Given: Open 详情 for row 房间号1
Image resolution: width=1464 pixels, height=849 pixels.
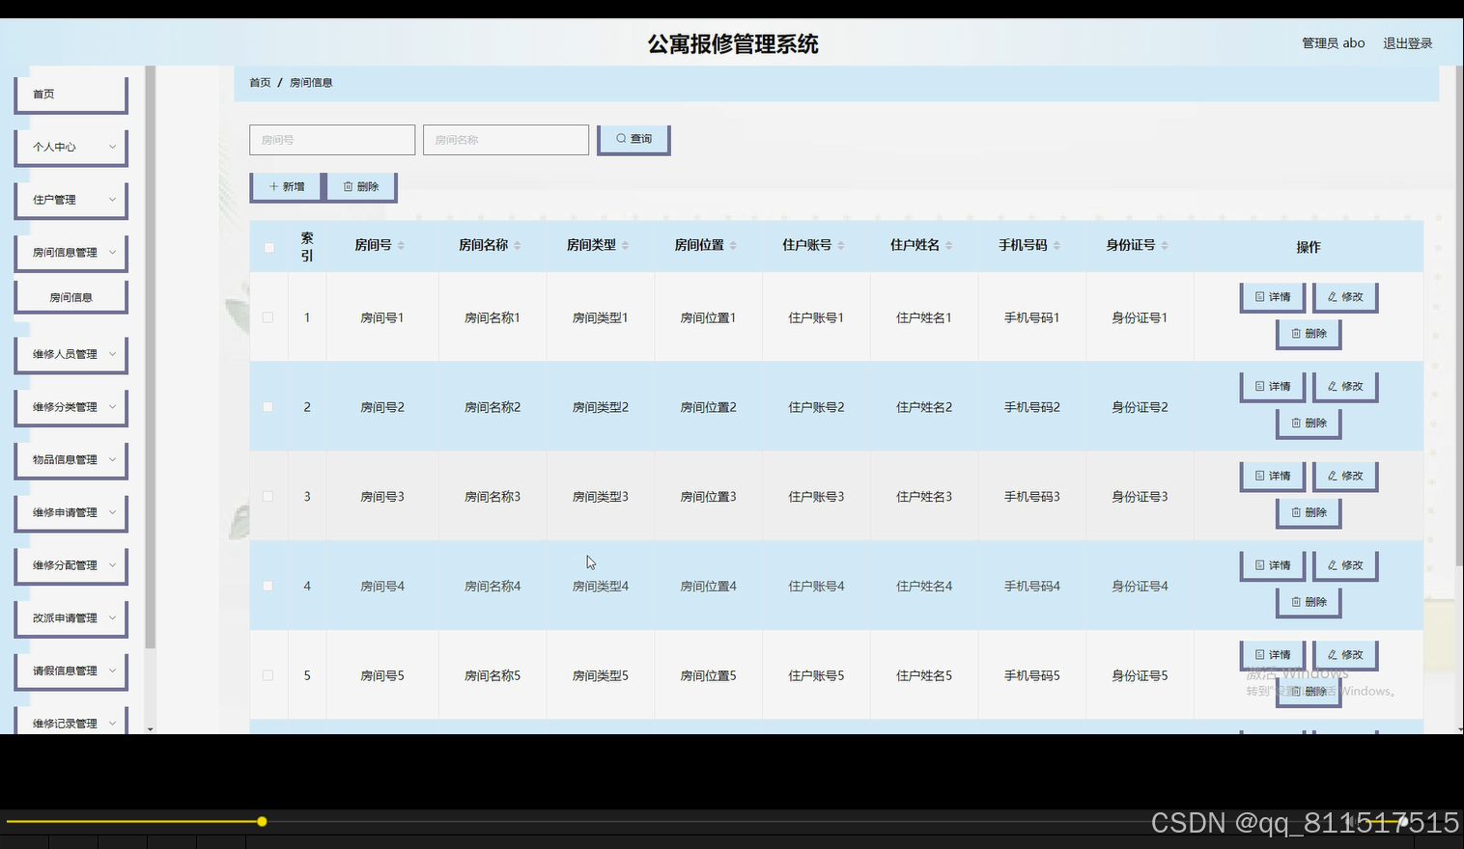Looking at the screenshot, I should point(1273,297).
